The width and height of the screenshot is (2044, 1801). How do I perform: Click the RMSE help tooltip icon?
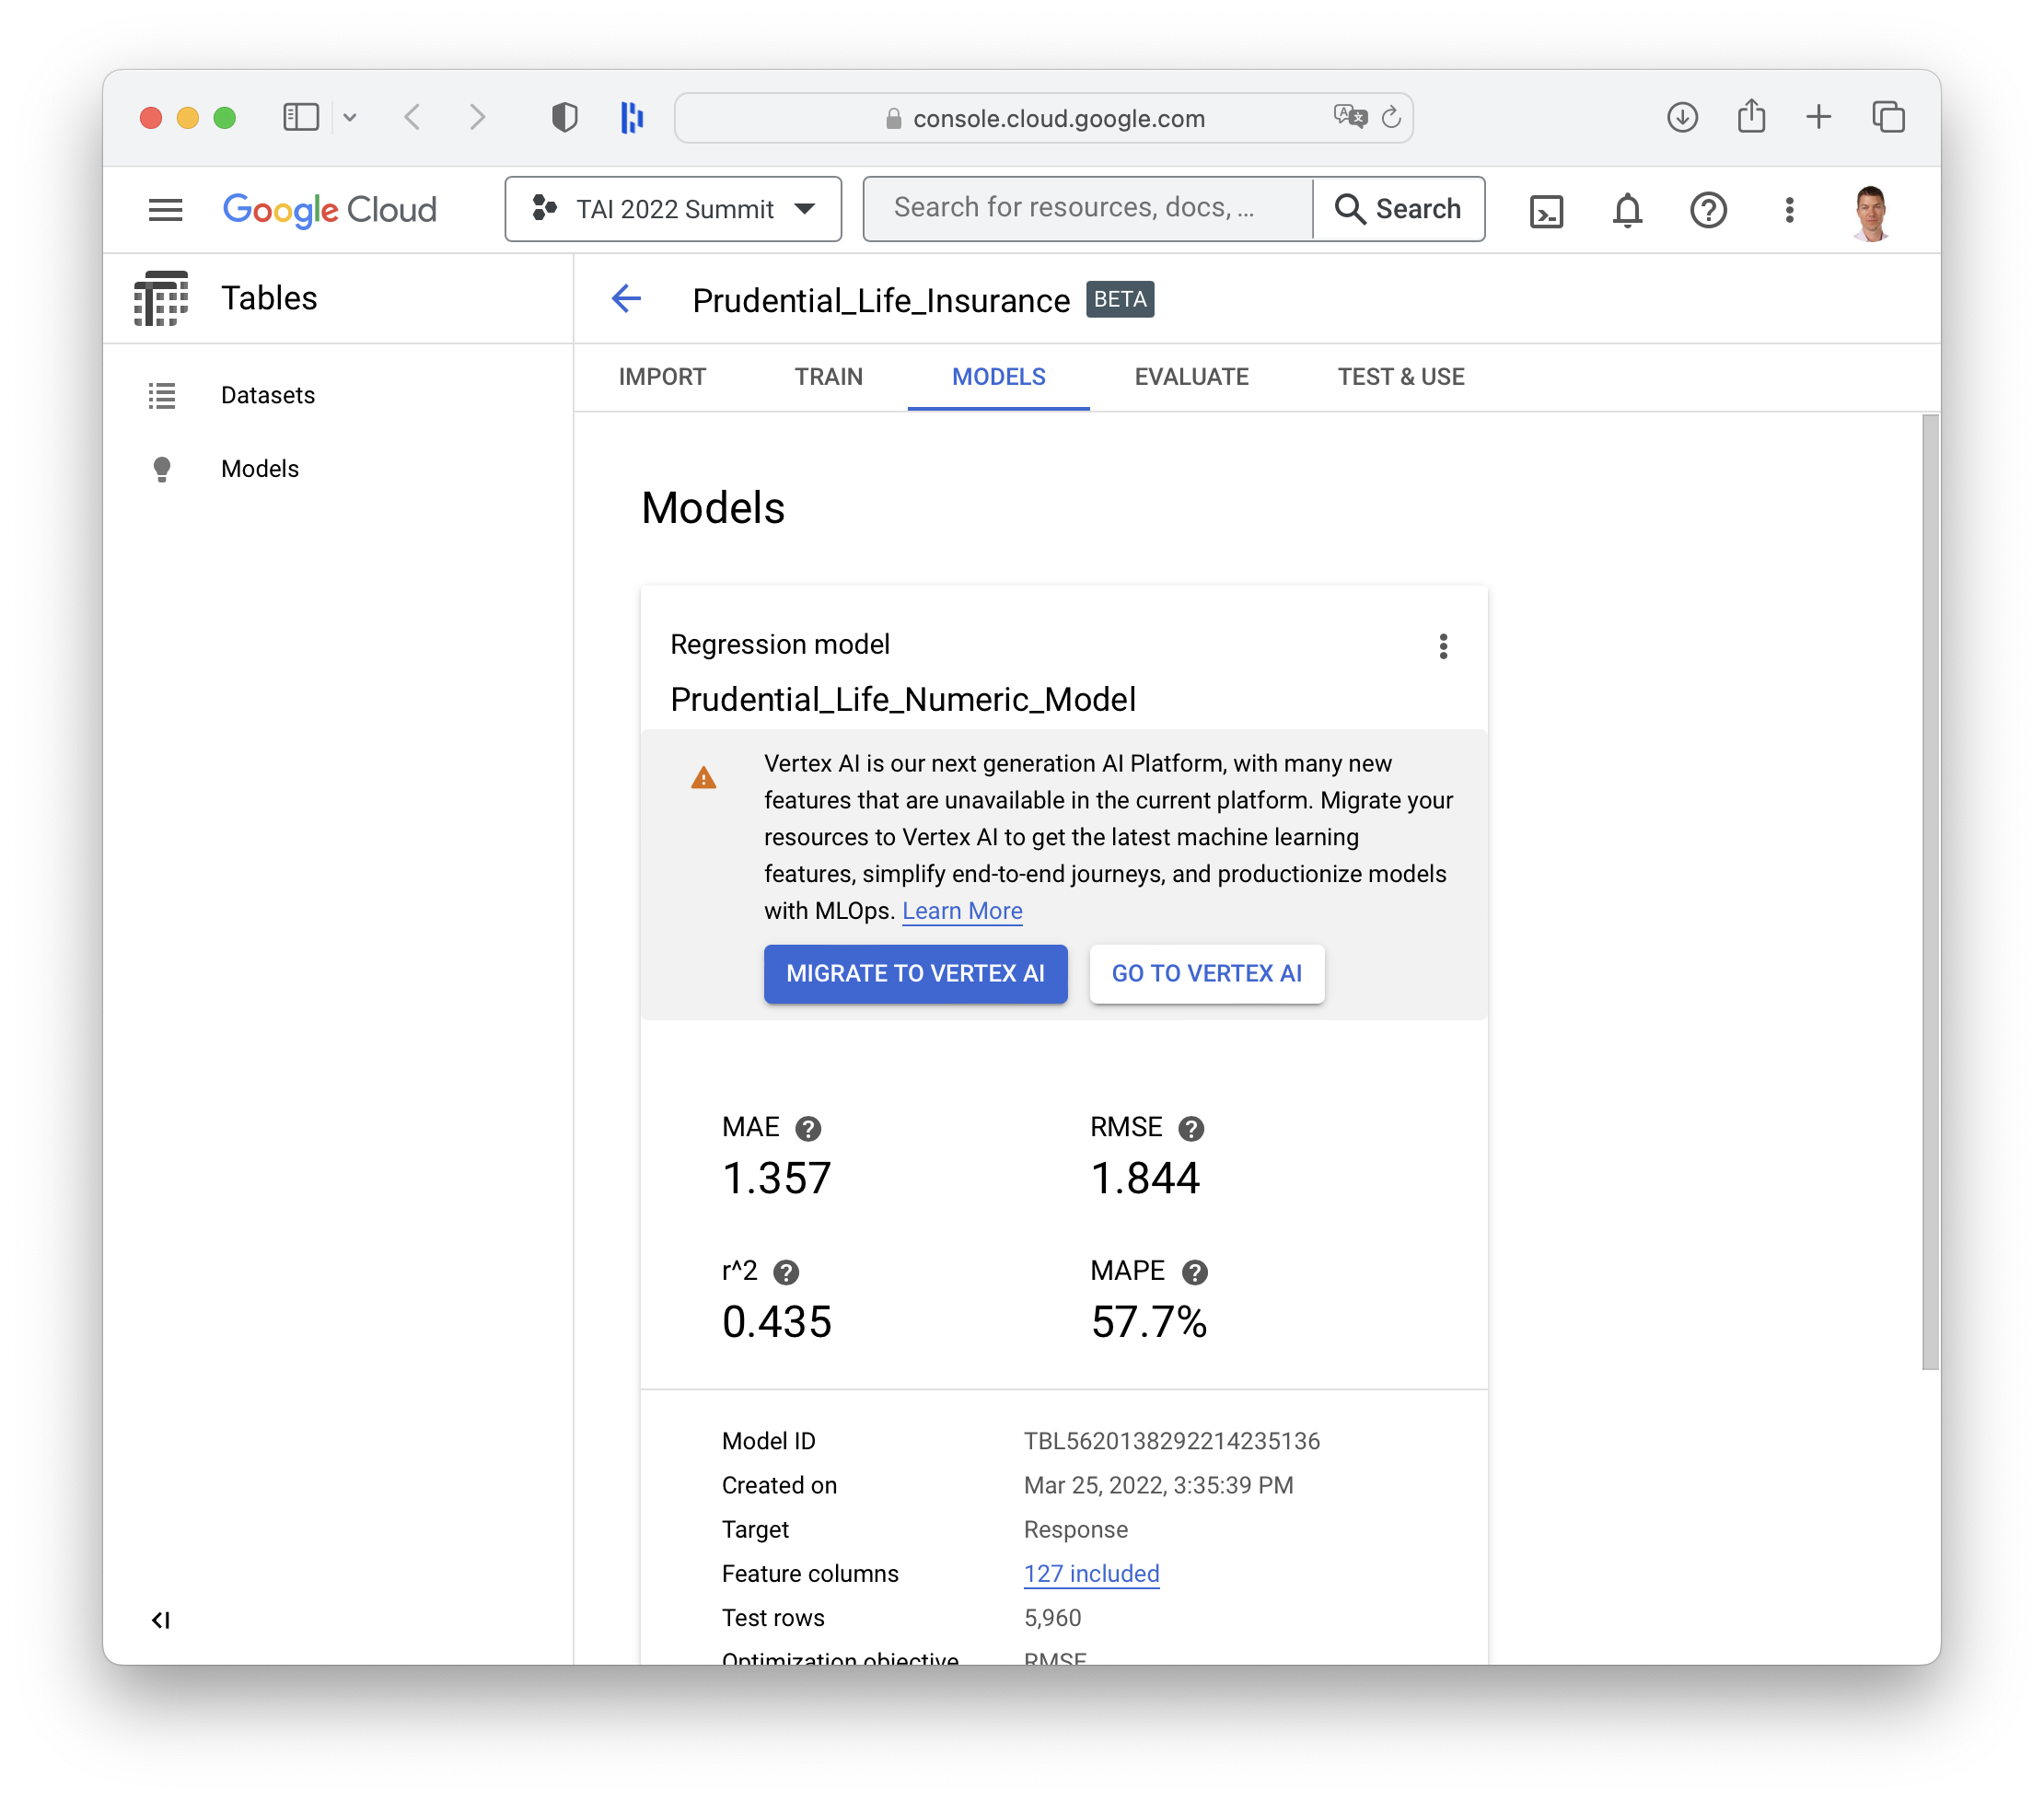(x=1190, y=1128)
